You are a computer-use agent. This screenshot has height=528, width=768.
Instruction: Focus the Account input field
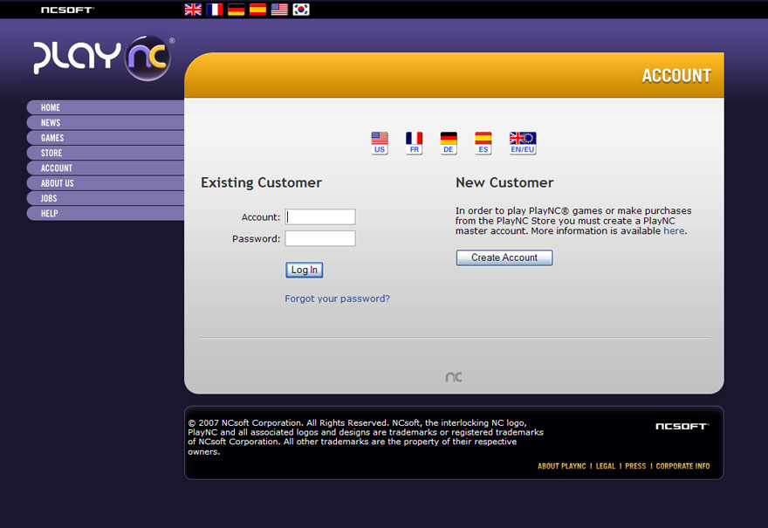[x=320, y=217]
